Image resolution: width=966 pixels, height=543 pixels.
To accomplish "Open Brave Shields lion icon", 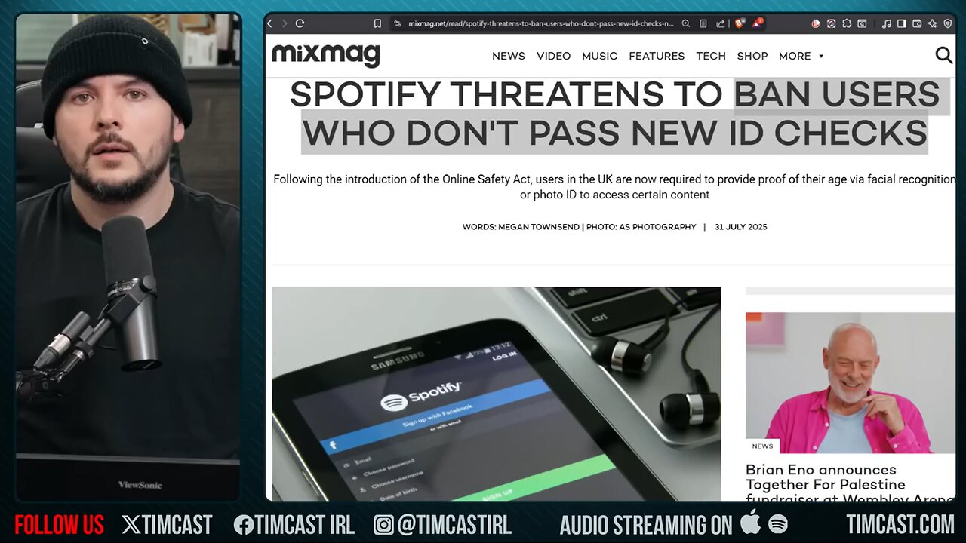I will tap(739, 23).
